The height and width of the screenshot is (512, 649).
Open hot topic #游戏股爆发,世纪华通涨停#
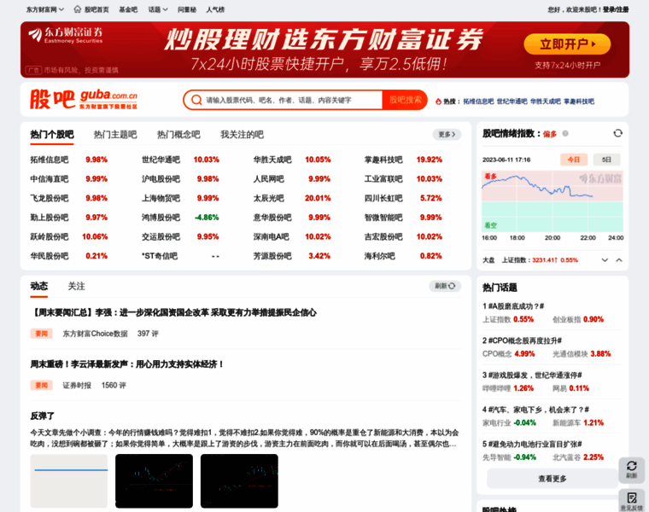532,375
